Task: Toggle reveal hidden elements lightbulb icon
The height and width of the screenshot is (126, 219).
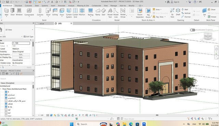Action: pyautogui.click(x=80, y=115)
